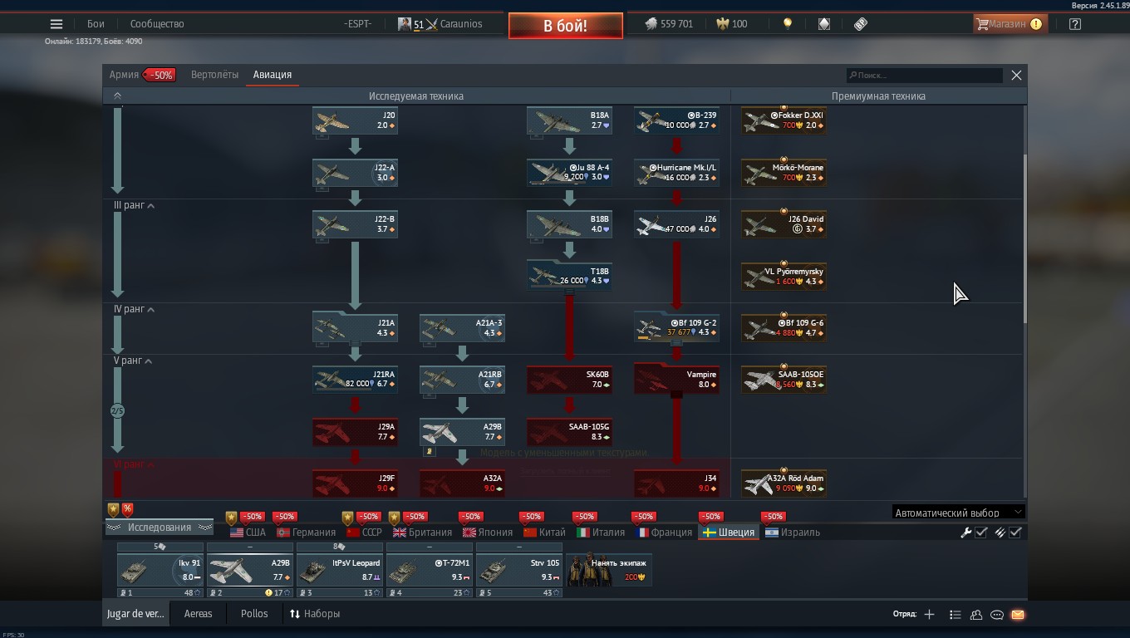Add squad member with plus icon
The height and width of the screenshot is (638, 1130).
click(929, 615)
